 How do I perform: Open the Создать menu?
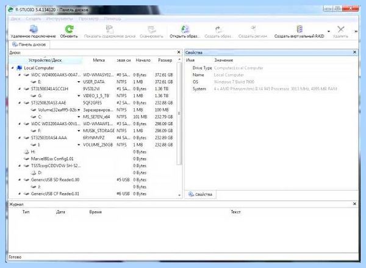[x=34, y=19]
